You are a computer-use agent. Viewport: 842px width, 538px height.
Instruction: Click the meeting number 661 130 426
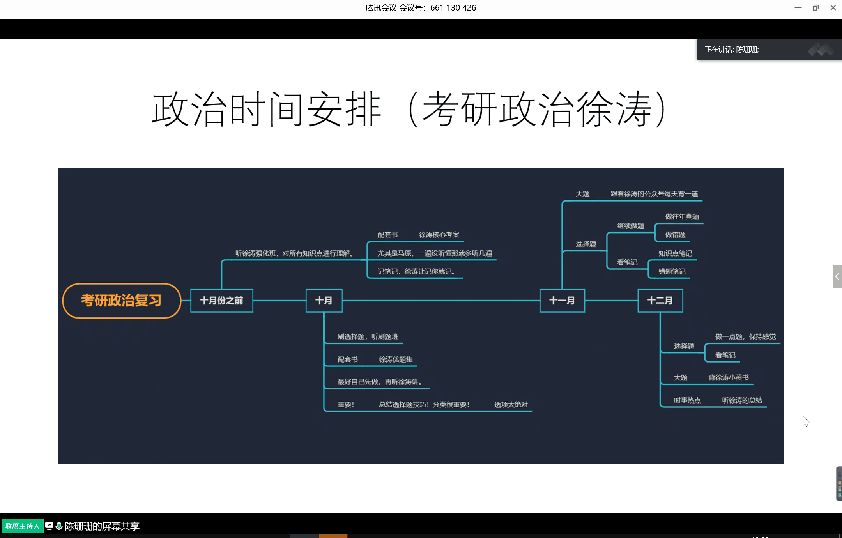tap(453, 8)
